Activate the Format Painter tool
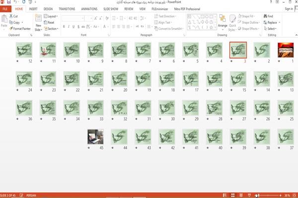Image resolution: width=298 pixels, height=198 pixels. click(x=20, y=29)
